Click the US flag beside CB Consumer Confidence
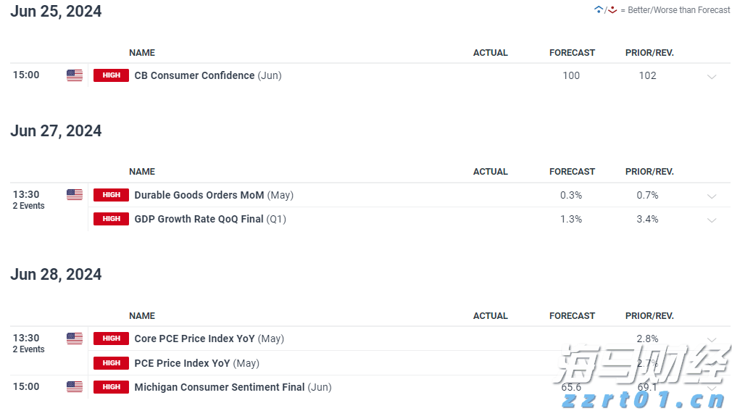 point(75,75)
